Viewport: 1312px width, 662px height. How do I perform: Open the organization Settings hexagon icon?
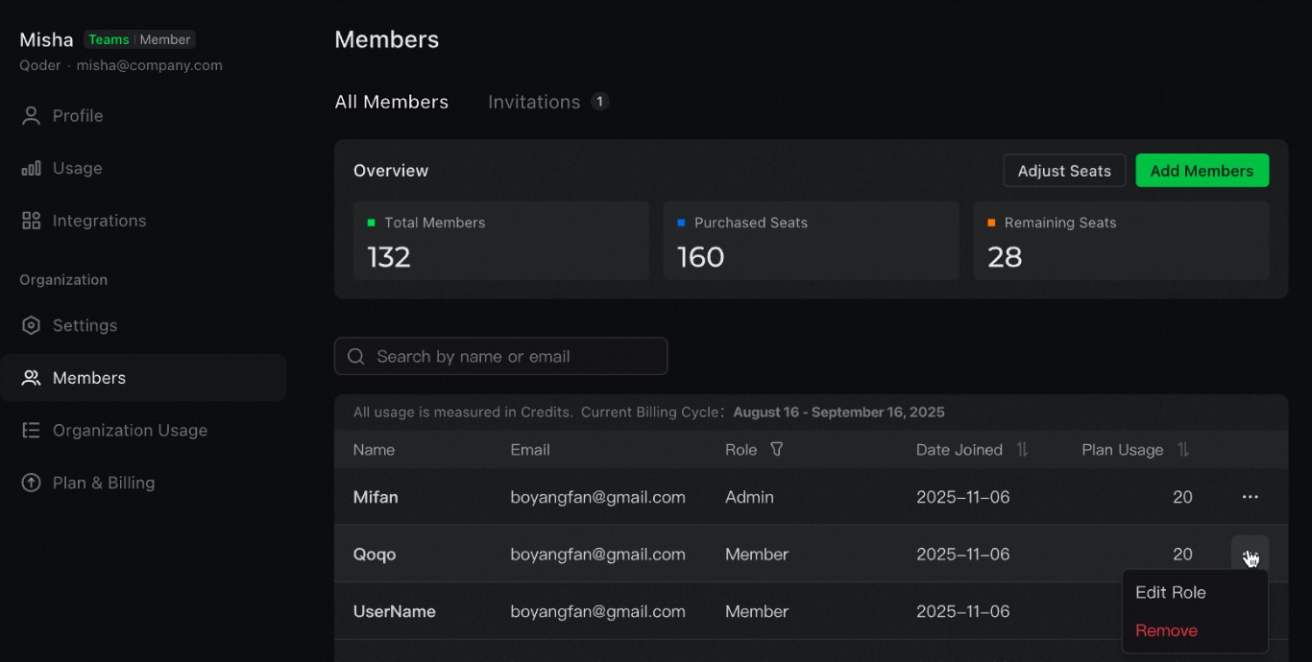[31, 325]
